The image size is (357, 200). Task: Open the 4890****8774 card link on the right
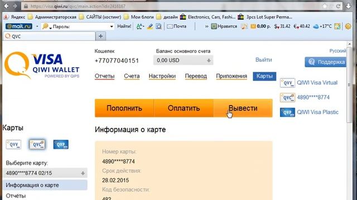tap(313, 98)
